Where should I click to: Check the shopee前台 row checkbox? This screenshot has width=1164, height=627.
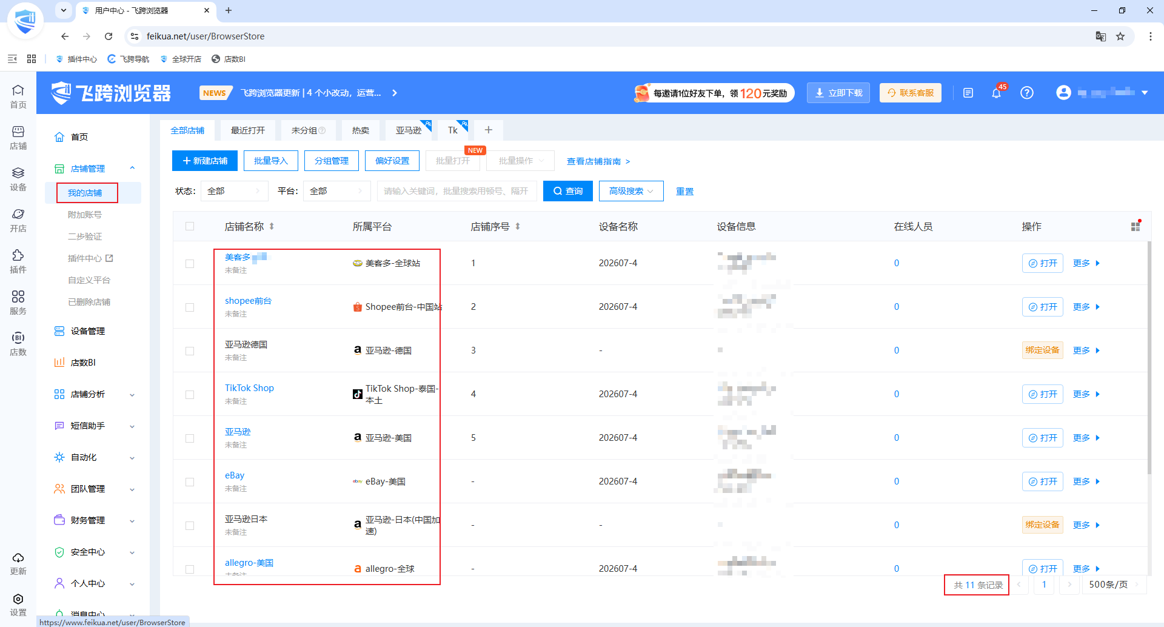(x=190, y=307)
